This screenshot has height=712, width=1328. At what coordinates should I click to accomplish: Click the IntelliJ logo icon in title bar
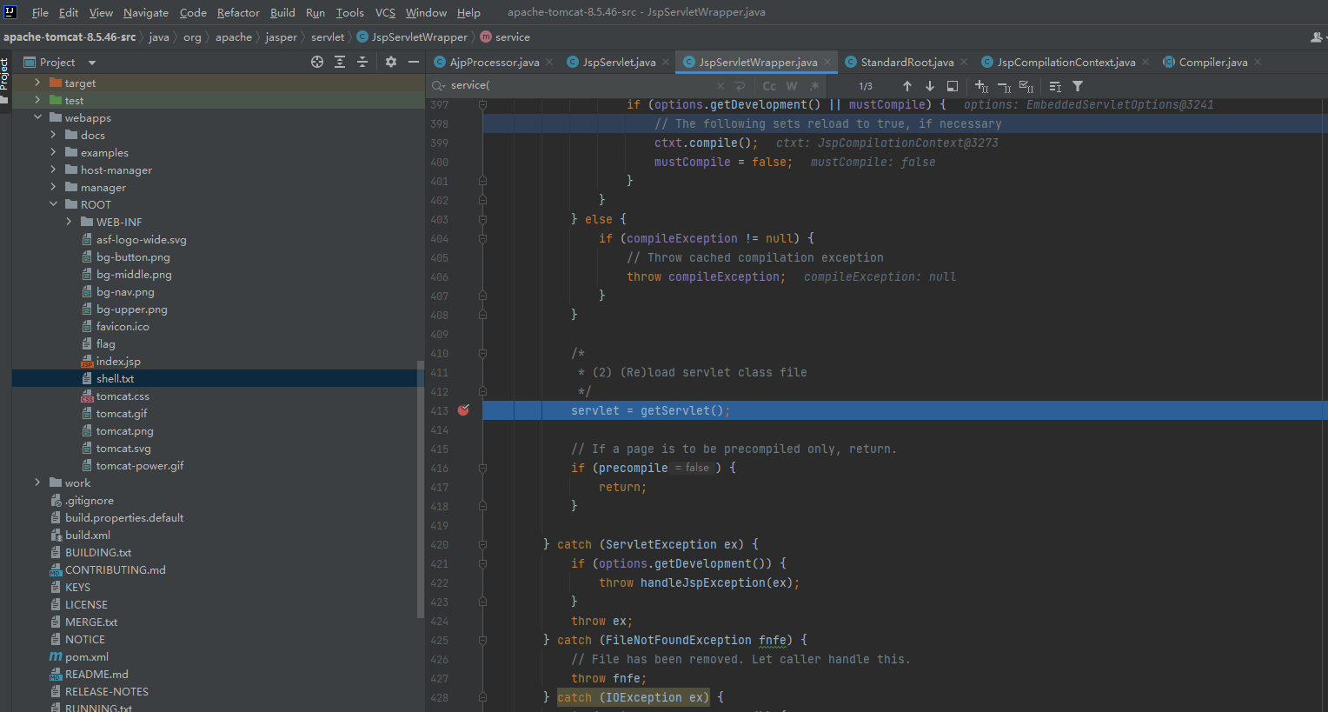pos(10,11)
